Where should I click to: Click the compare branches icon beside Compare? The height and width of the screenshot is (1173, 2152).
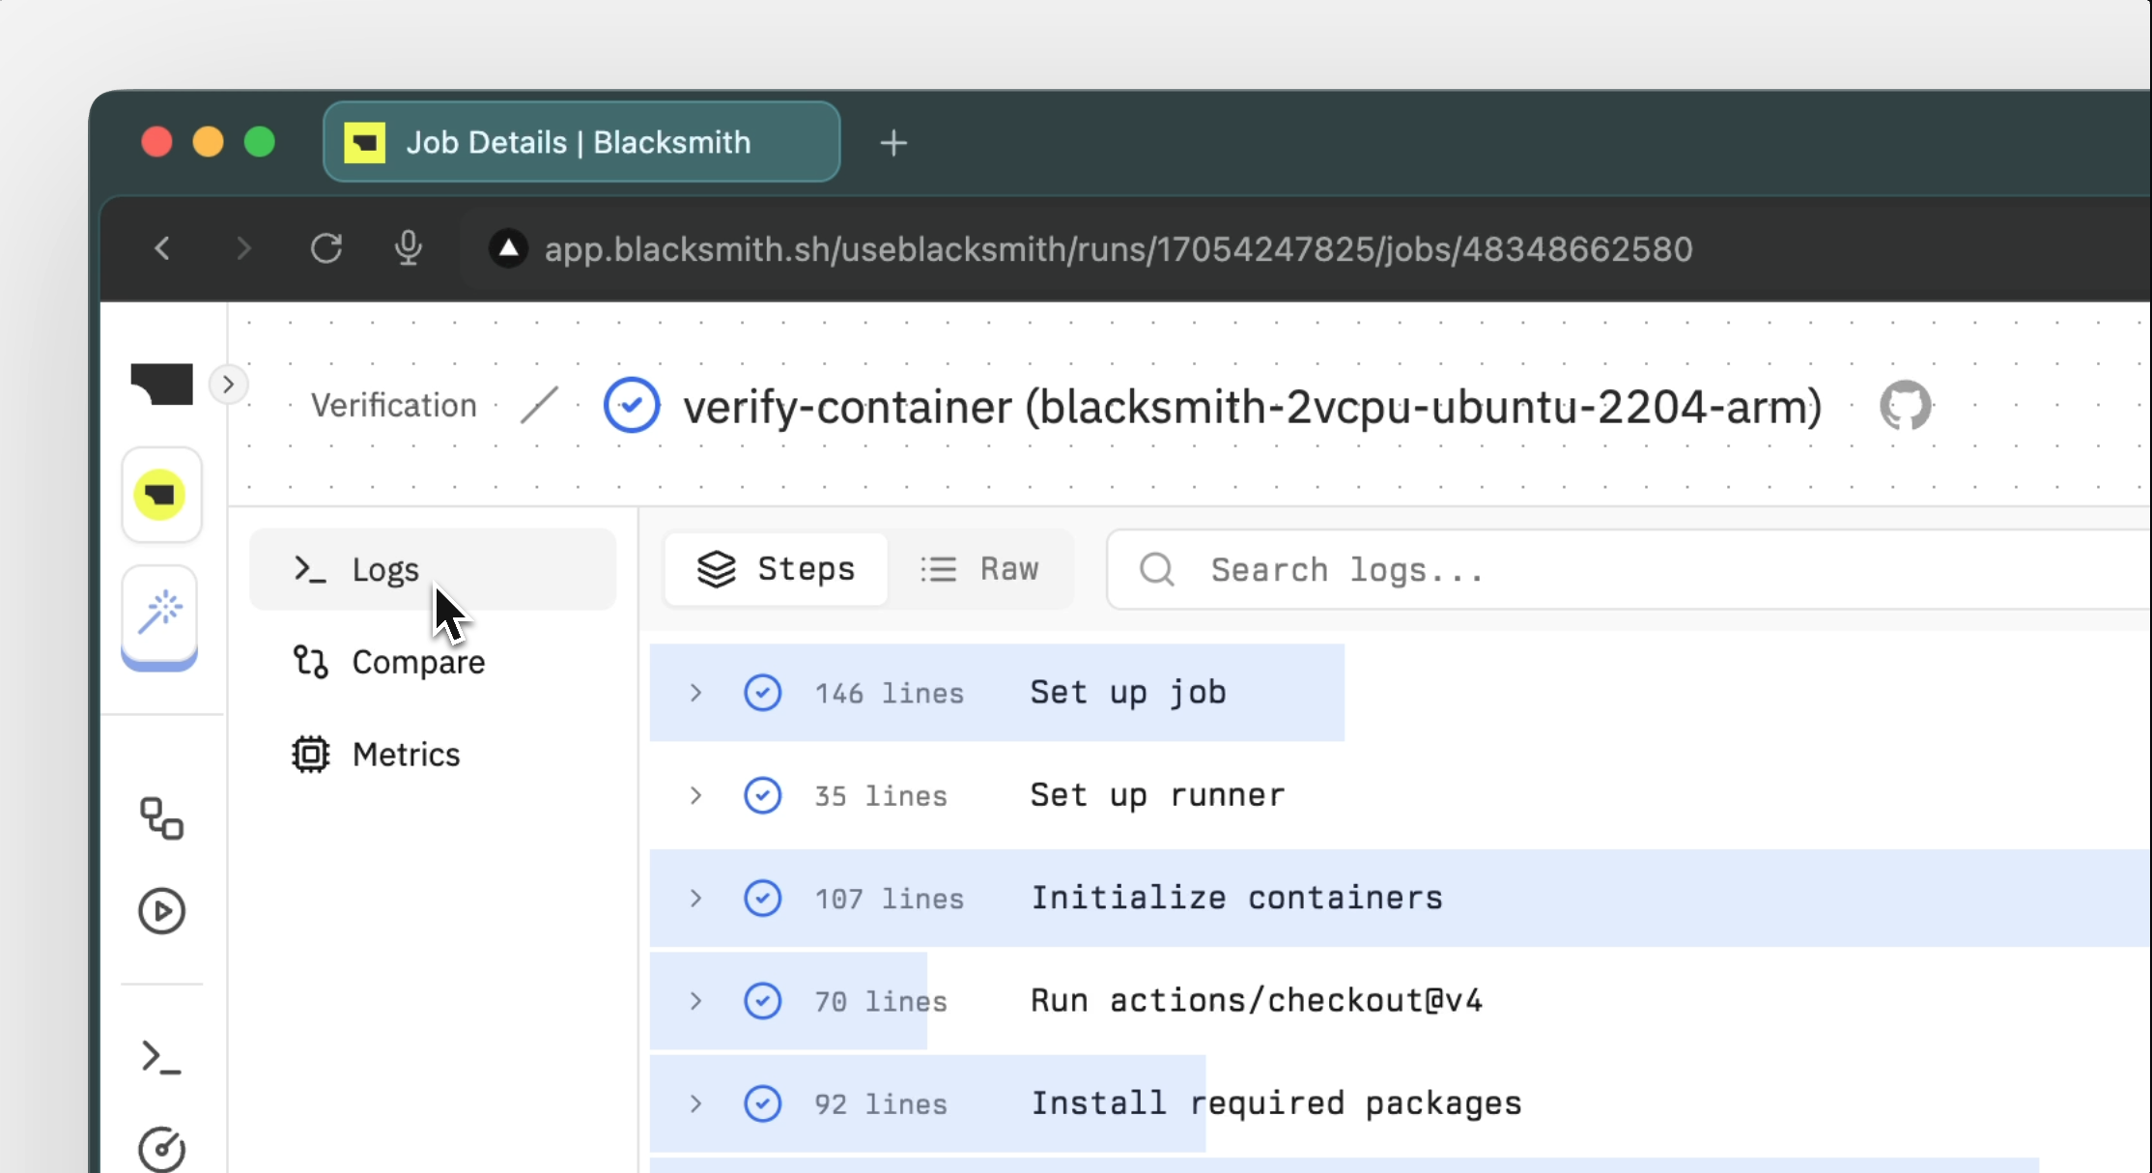coord(310,662)
